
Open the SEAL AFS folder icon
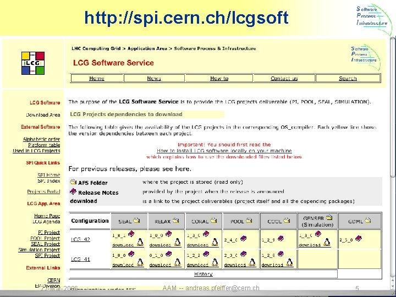(x=136, y=220)
